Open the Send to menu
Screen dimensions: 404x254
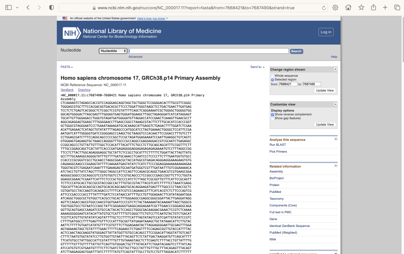click(257, 67)
